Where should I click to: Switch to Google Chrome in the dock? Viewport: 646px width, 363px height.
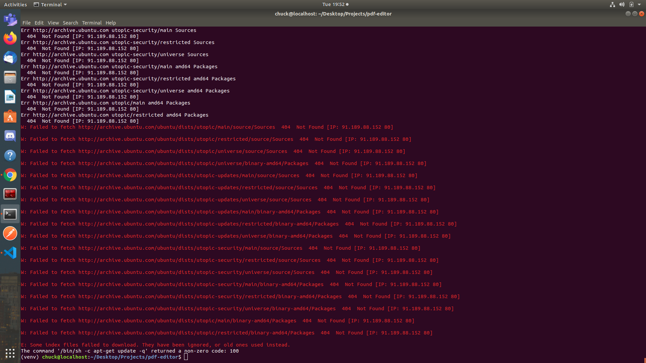point(10,175)
